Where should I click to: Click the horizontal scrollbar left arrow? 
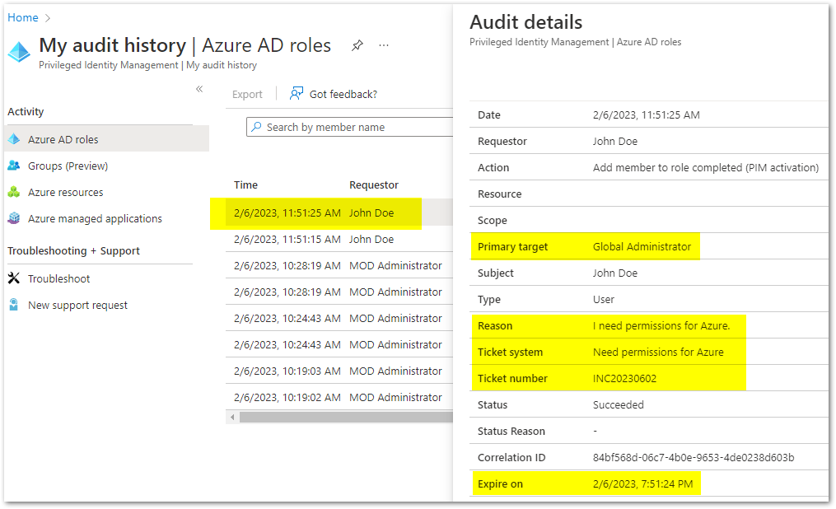(x=232, y=417)
